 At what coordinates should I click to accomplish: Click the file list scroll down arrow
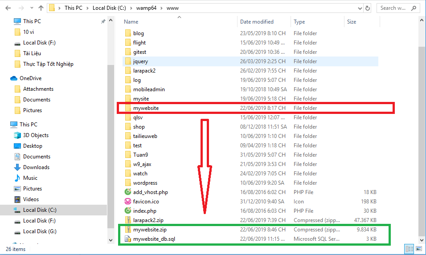pos(422,240)
